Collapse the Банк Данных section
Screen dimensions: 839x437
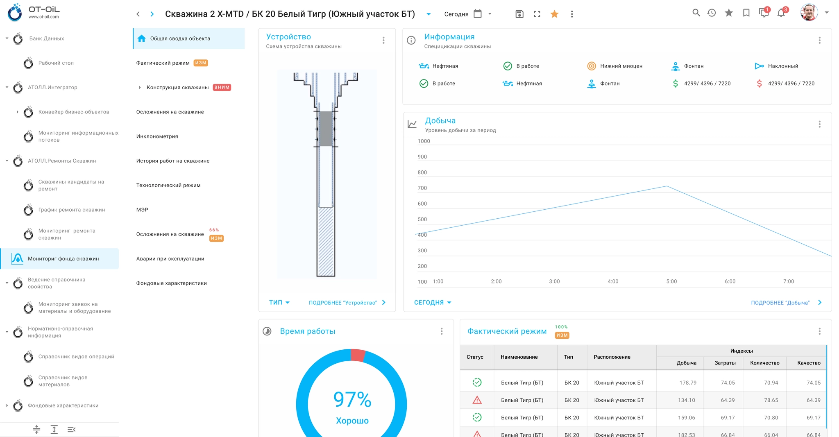pyautogui.click(x=7, y=38)
